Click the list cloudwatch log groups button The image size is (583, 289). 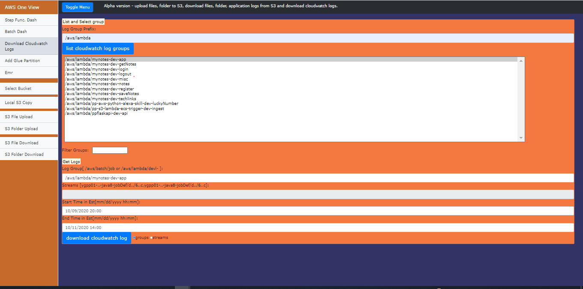pos(98,48)
